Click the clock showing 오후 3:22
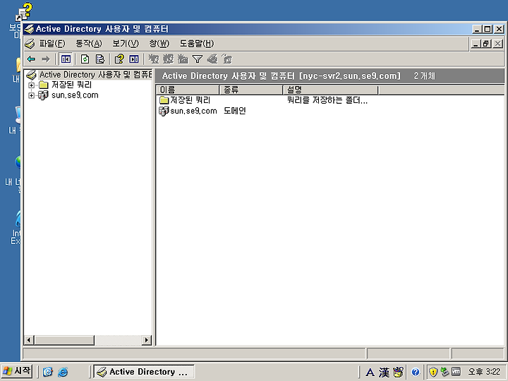Screen dimensions: 508x381 tap(484, 372)
